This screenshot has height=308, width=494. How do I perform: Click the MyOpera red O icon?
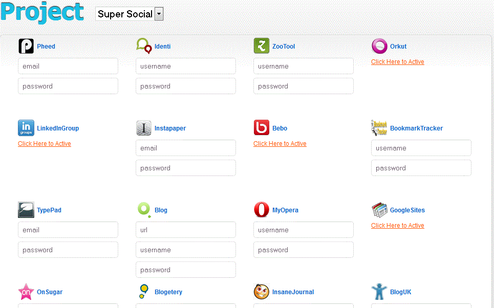coord(262,210)
